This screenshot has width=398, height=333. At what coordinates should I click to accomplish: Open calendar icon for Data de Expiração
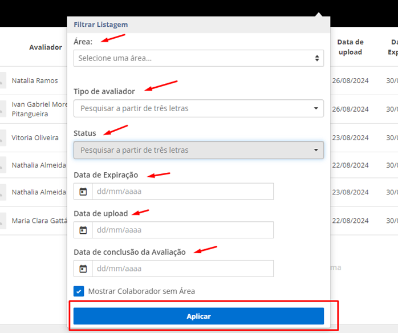tap(83, 192)
